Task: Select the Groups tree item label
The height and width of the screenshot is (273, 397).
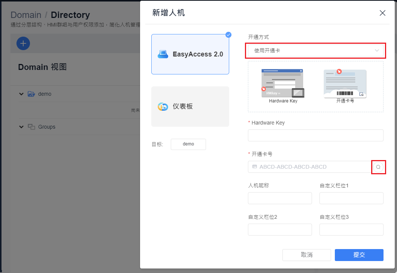Action: [47, 127]
